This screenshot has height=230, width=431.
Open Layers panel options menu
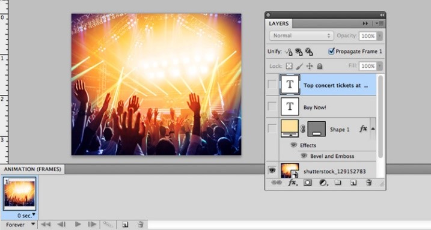[x=379, y=23]
